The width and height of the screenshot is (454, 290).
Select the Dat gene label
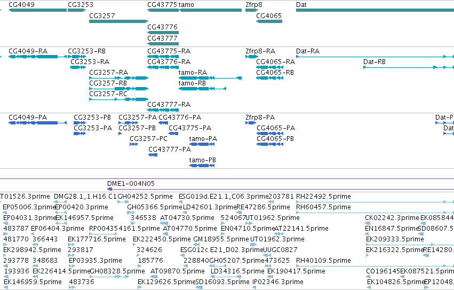coord(301,5)
